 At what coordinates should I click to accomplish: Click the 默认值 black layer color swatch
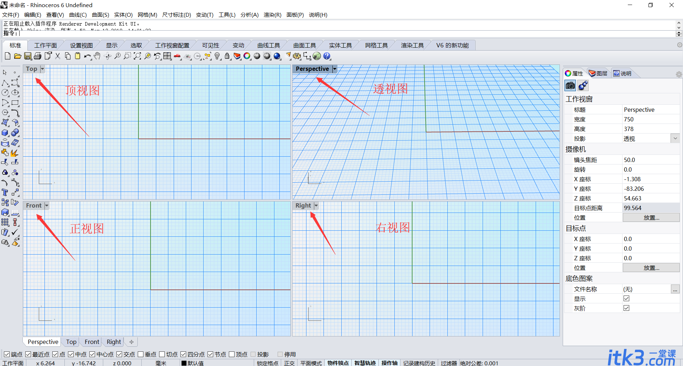click(184, 363)
